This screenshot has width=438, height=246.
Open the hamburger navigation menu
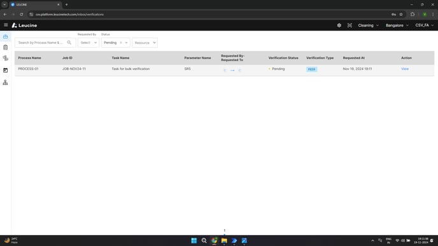click(x=6, y=25)
